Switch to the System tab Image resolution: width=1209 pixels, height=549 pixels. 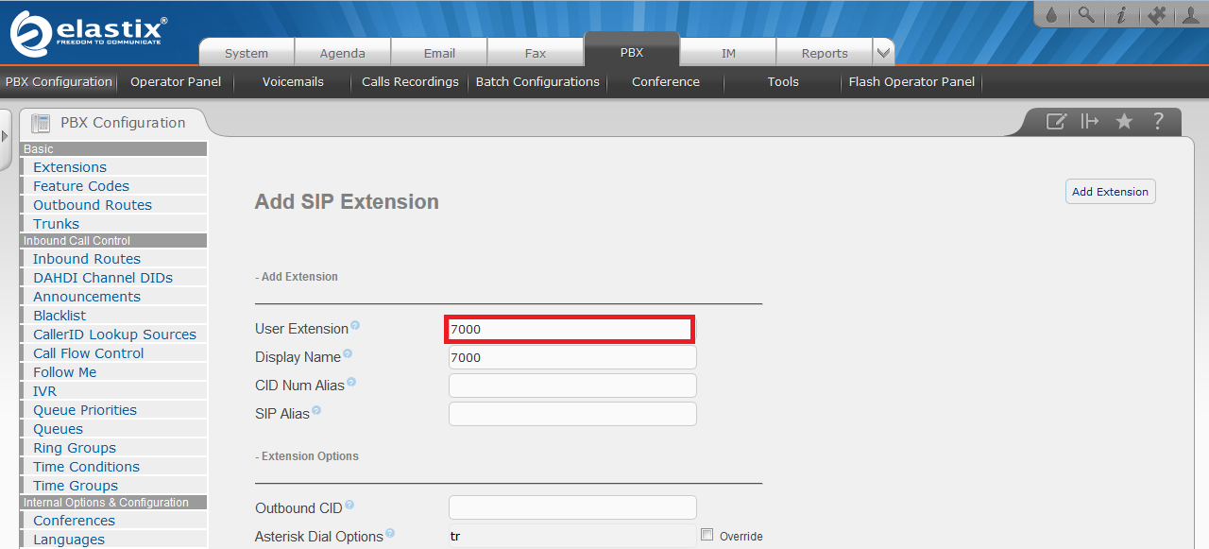[x=247, y=53]
